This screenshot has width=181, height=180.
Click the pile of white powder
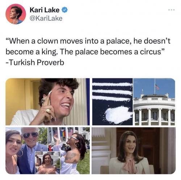(x=119, y=114)
